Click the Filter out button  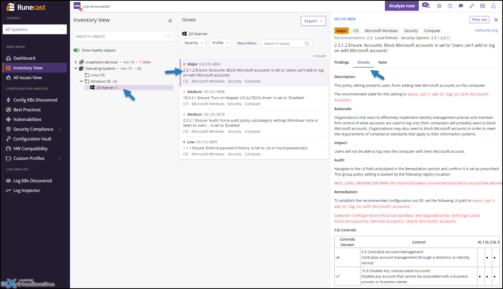point(479,20)
